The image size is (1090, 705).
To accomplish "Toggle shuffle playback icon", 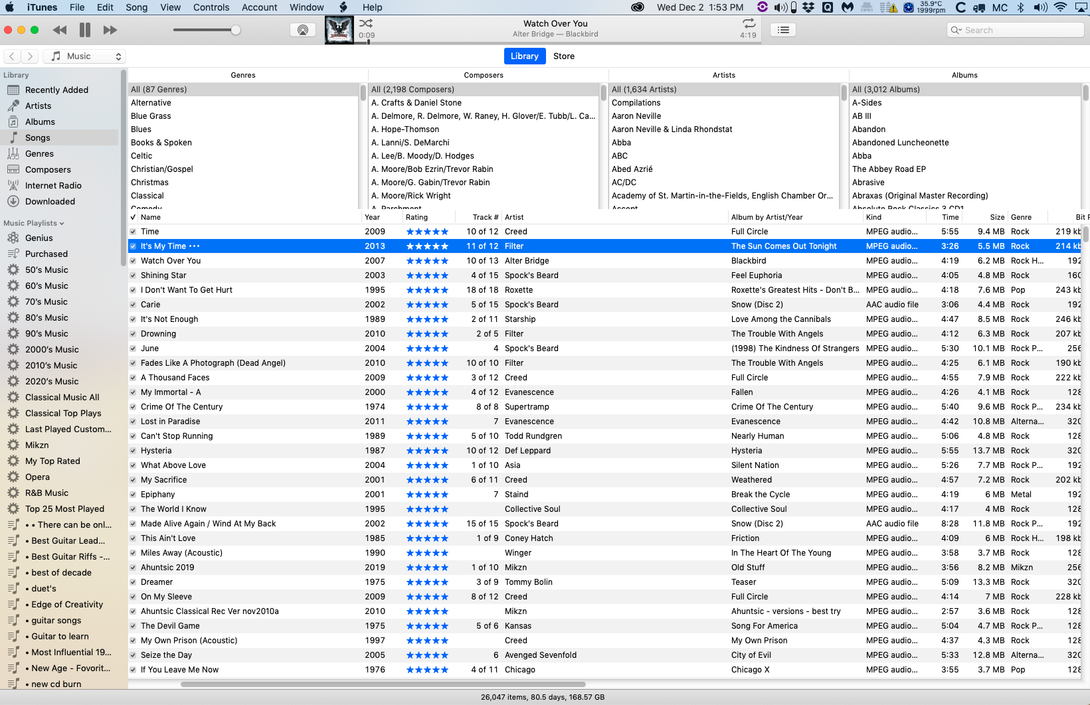I will (366, 23).
